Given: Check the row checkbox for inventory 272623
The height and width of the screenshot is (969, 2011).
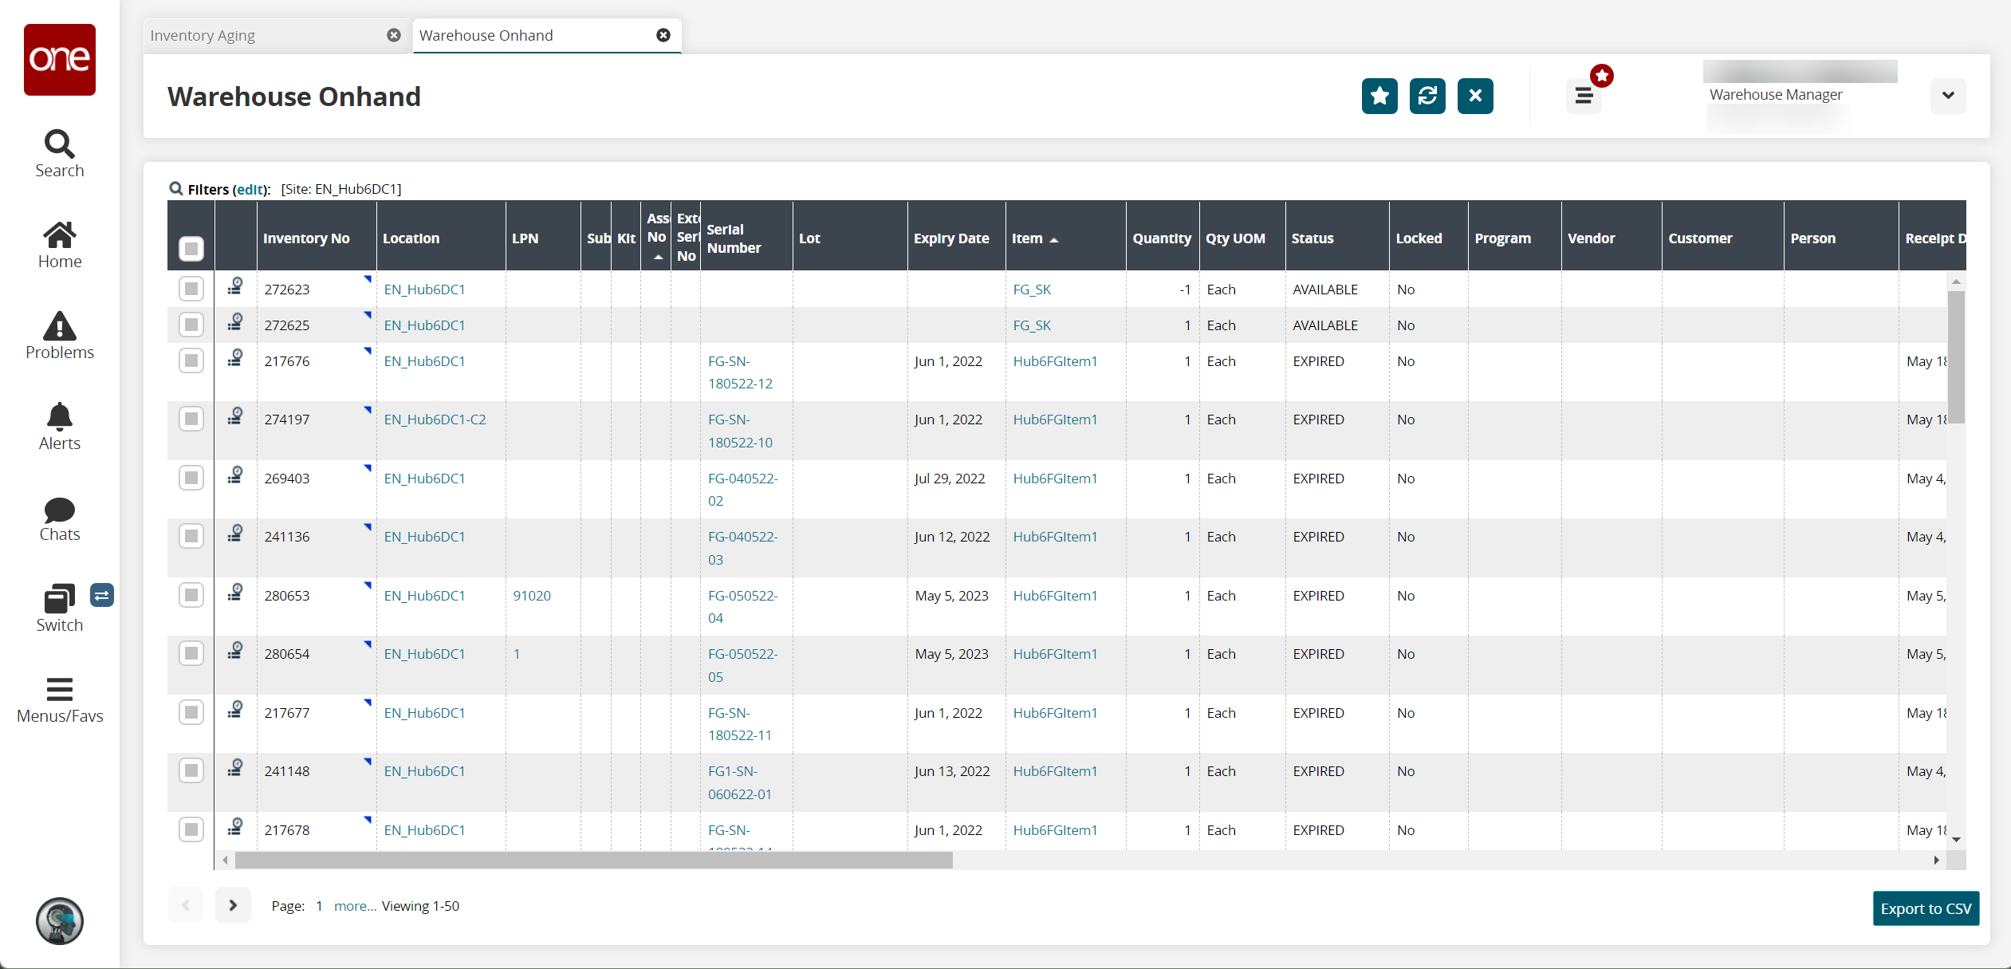Looking at the screenshot, I should (191, 289).
